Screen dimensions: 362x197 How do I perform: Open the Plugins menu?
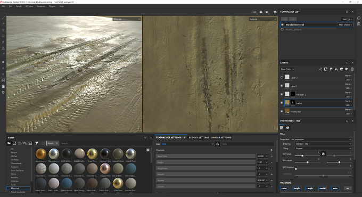[52, 6]
